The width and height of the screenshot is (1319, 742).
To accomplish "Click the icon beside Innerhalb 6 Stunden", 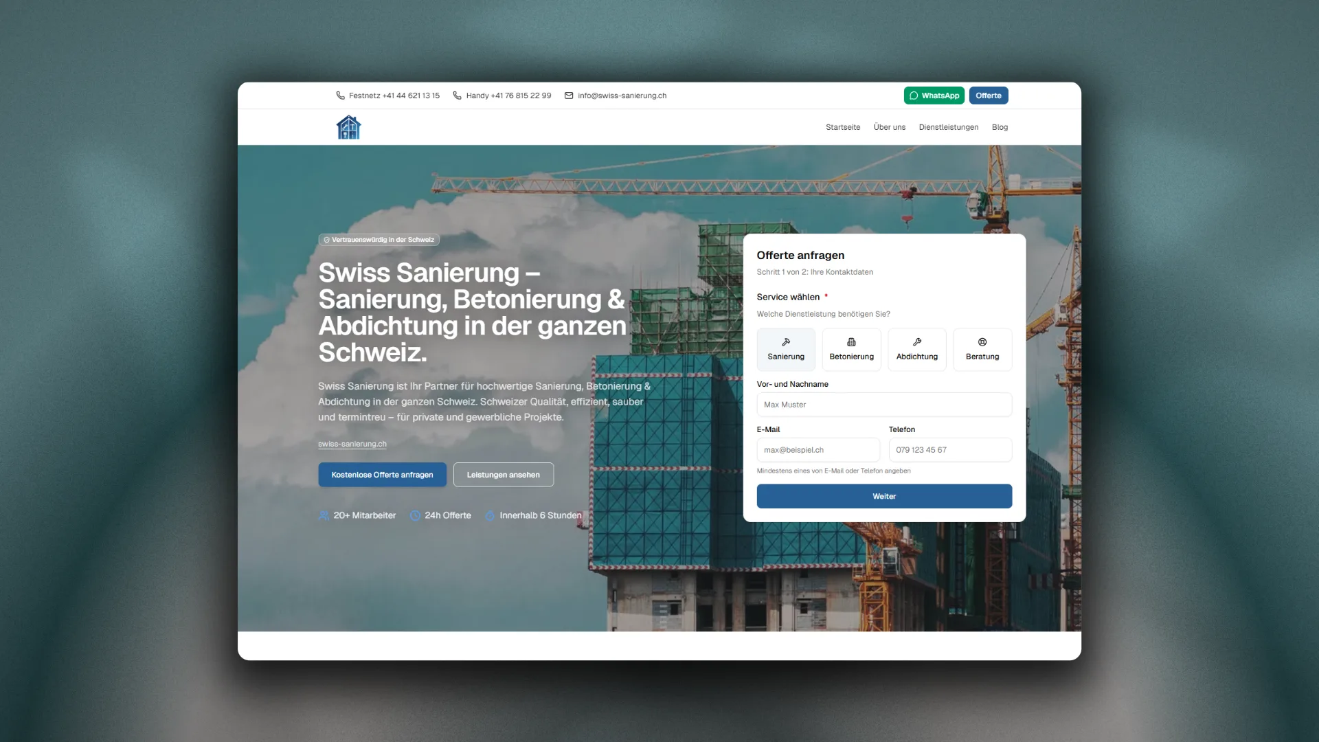I will [x=490, y=515].
